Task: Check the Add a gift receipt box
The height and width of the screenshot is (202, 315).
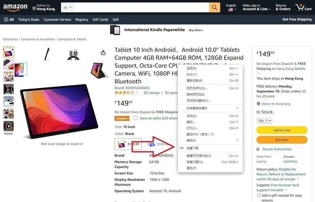Action: point(259,195)
